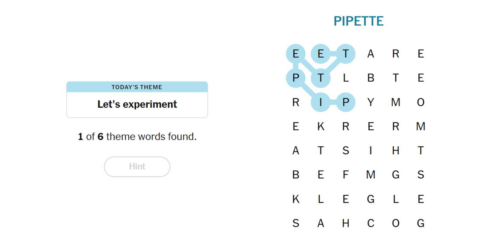This screenshot has width=493, height=246.
Task: Click the theme words found counter text
Action: click(x=137, y=137)
